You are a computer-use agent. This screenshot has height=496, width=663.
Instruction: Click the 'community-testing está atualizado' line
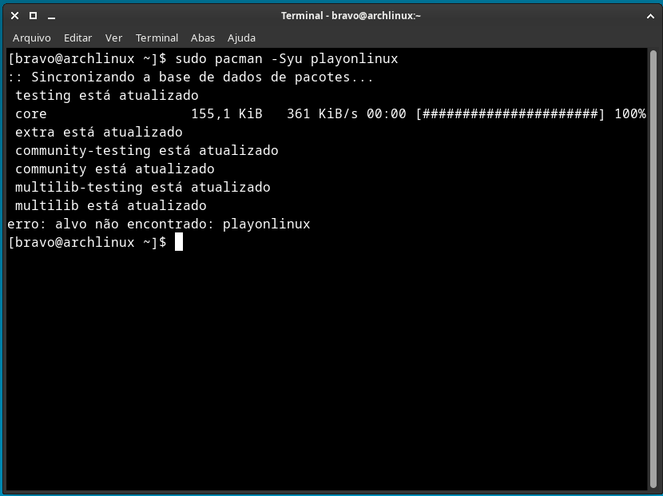147,151
